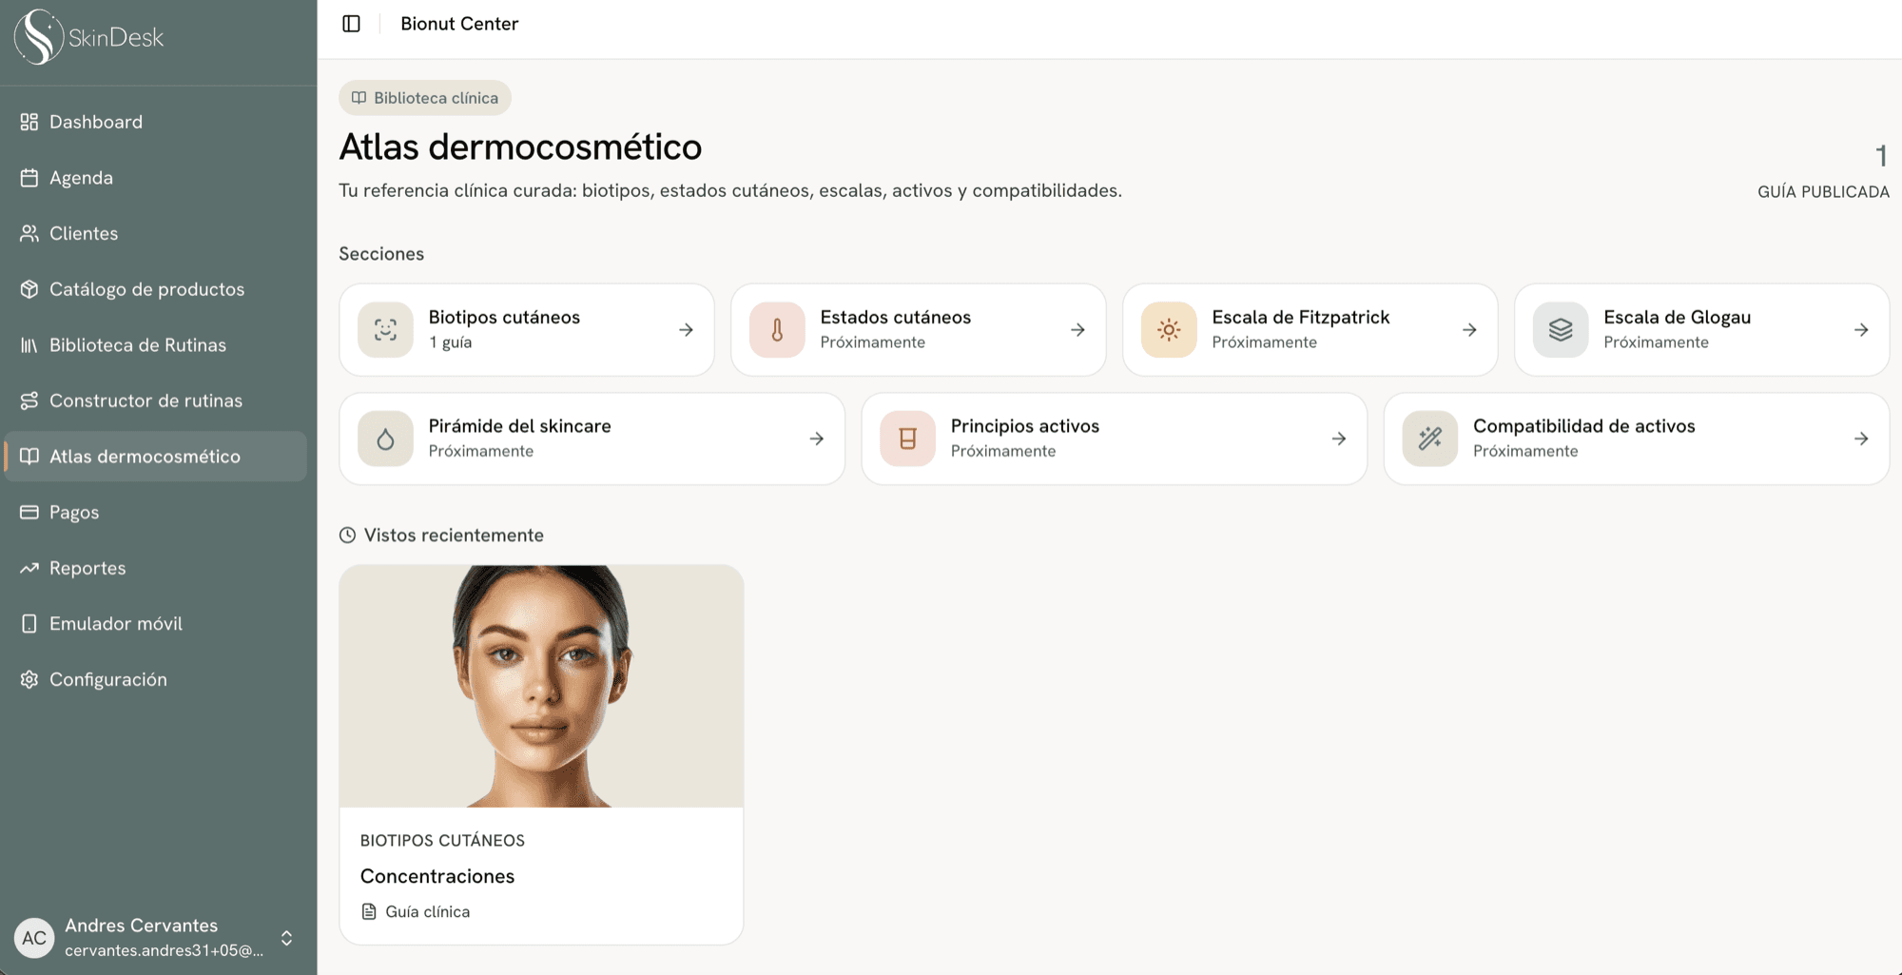Go to Agenda in the sidebar
The height and width of the screenshot is (975, 1902).
pyautogui.click(x=156, y=178)
